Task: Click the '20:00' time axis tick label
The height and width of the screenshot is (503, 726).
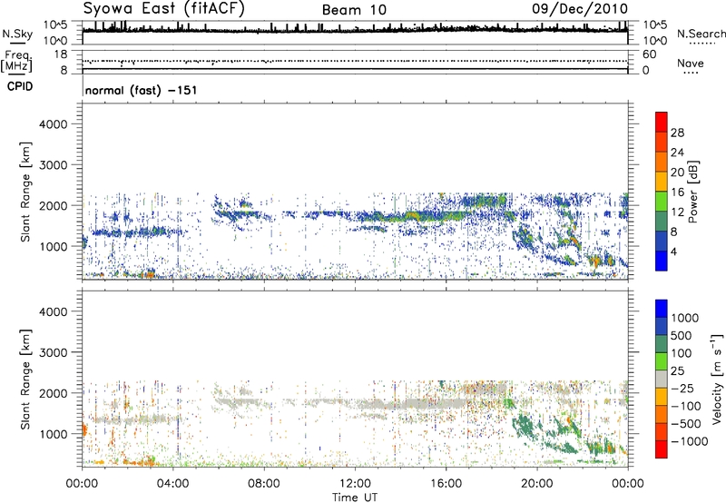Action: pos(537,484)
